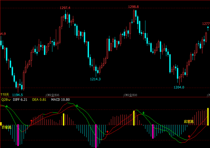Click the MACD 10.80 indicator value
The height and width of the screenshot is (148, 210).
point(60,100)
